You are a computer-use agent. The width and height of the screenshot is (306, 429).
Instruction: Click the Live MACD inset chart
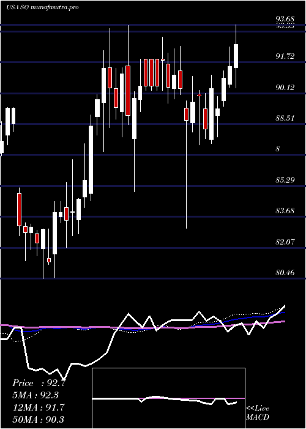(x=168, y=398)
